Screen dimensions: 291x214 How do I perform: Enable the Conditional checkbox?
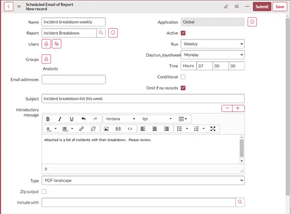coord(183,77)
